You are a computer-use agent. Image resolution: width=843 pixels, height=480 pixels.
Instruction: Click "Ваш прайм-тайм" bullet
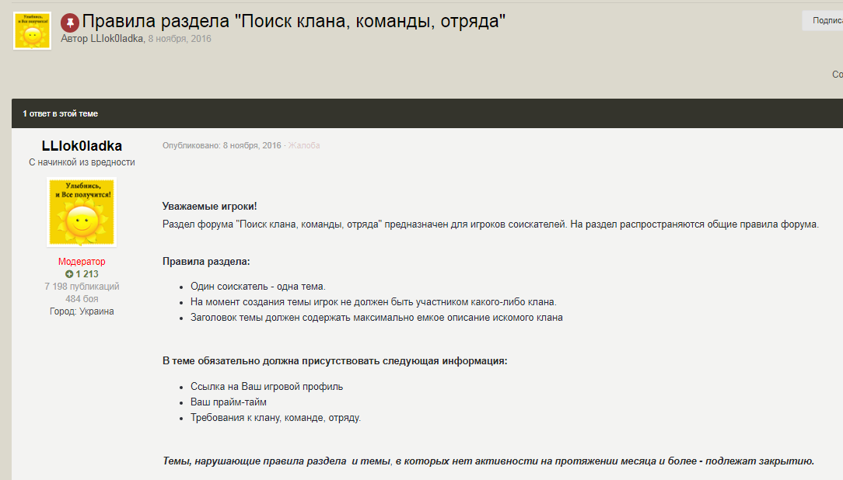[x=229, y=402]
